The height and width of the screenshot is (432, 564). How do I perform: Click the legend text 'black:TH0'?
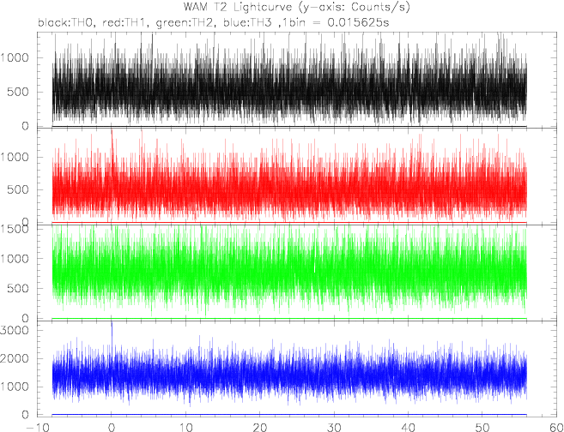[67, 23]
